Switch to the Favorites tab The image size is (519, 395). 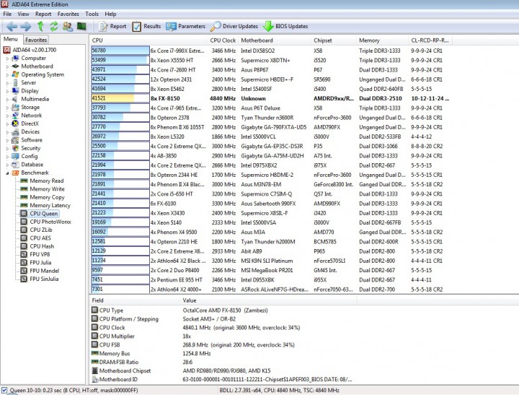tap(36, 40)
